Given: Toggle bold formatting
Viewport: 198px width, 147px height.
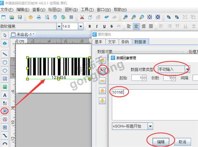Looking at the screenshot, I should (x=90, y=26).
